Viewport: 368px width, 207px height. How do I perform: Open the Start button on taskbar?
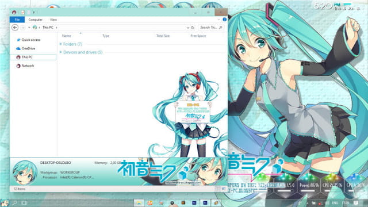(4, 203)
